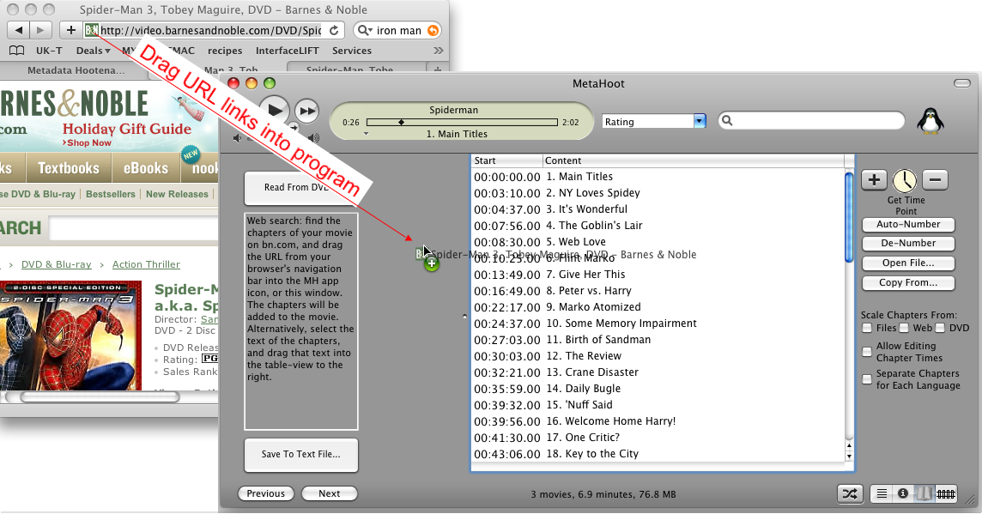Remove a chapter with the minus button
This screenshot has width=982, height=514.
click(x=935, y=180)
